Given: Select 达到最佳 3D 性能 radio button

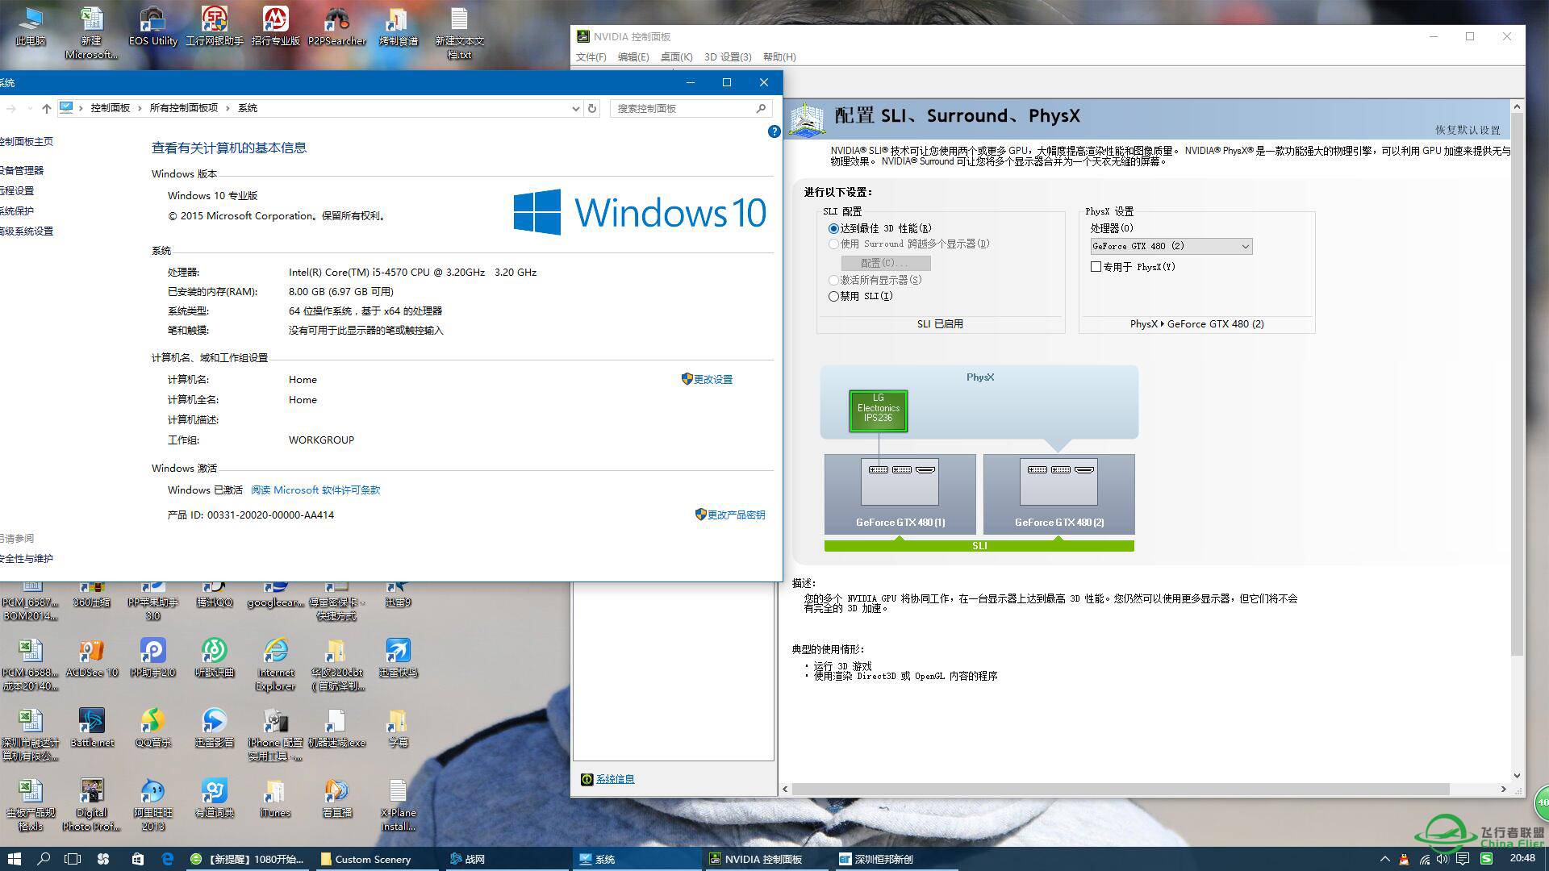Looking at the screenshot, I should point(835,227).
